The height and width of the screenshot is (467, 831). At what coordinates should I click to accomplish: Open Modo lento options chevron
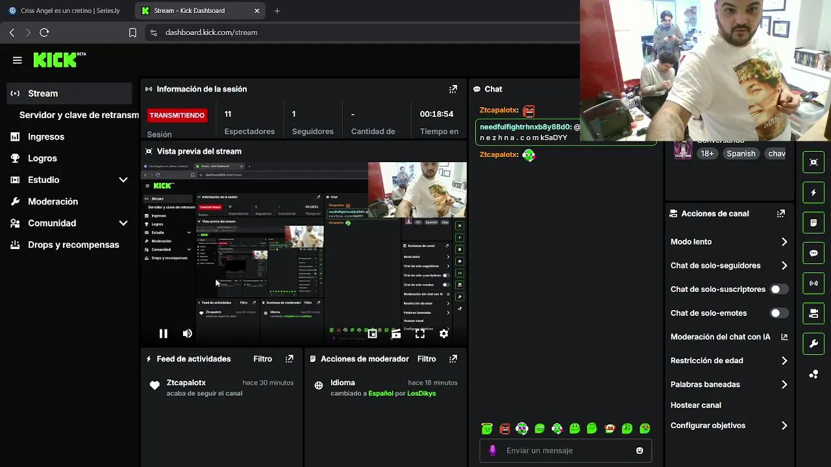pyautogui.click(x=784, y=242)
